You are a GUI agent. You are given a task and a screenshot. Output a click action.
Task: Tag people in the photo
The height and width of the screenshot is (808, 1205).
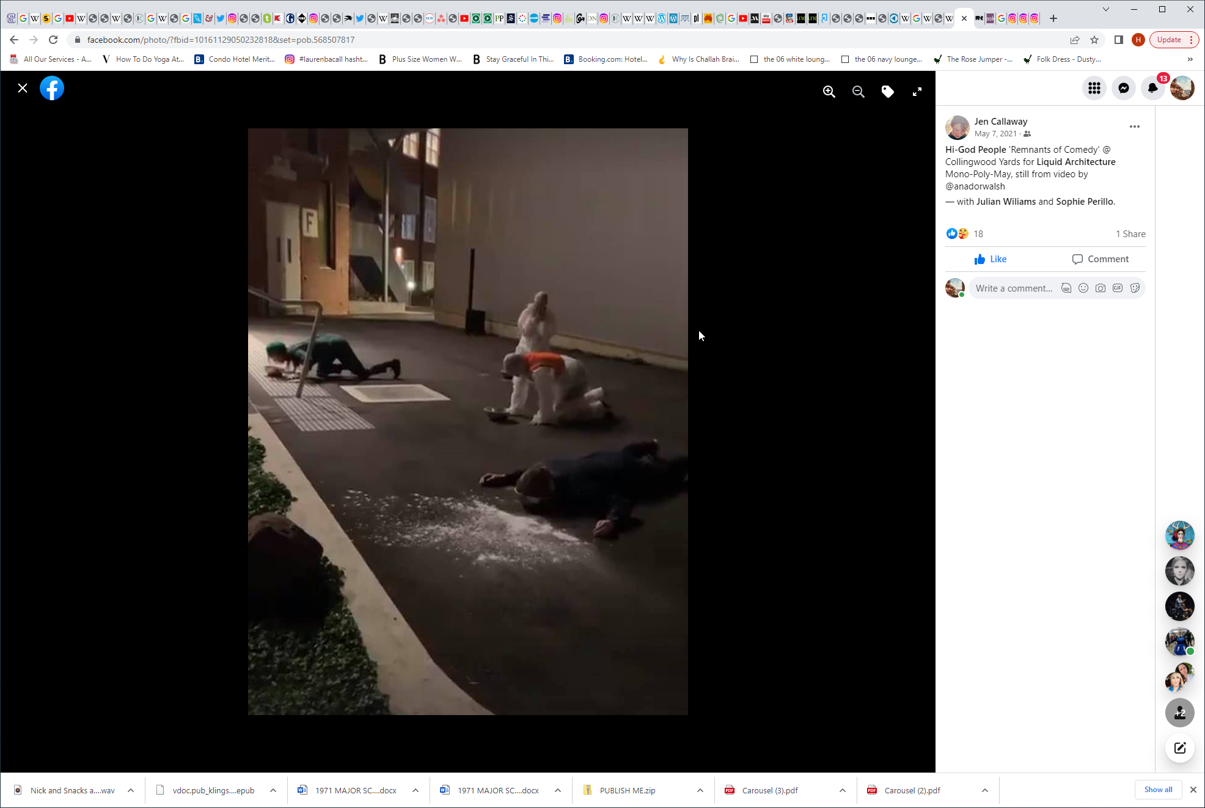click(x=887, y=92)
